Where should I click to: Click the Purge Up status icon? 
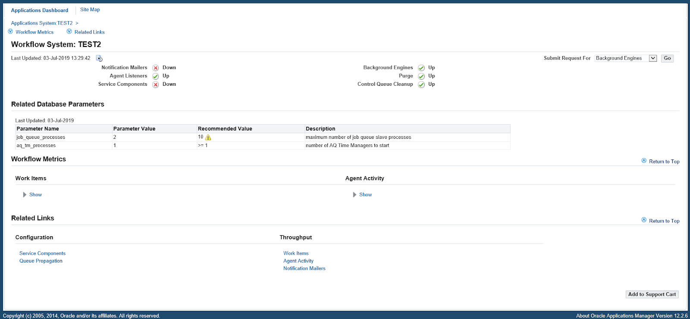pyautogui.click(x=421, y=76)
